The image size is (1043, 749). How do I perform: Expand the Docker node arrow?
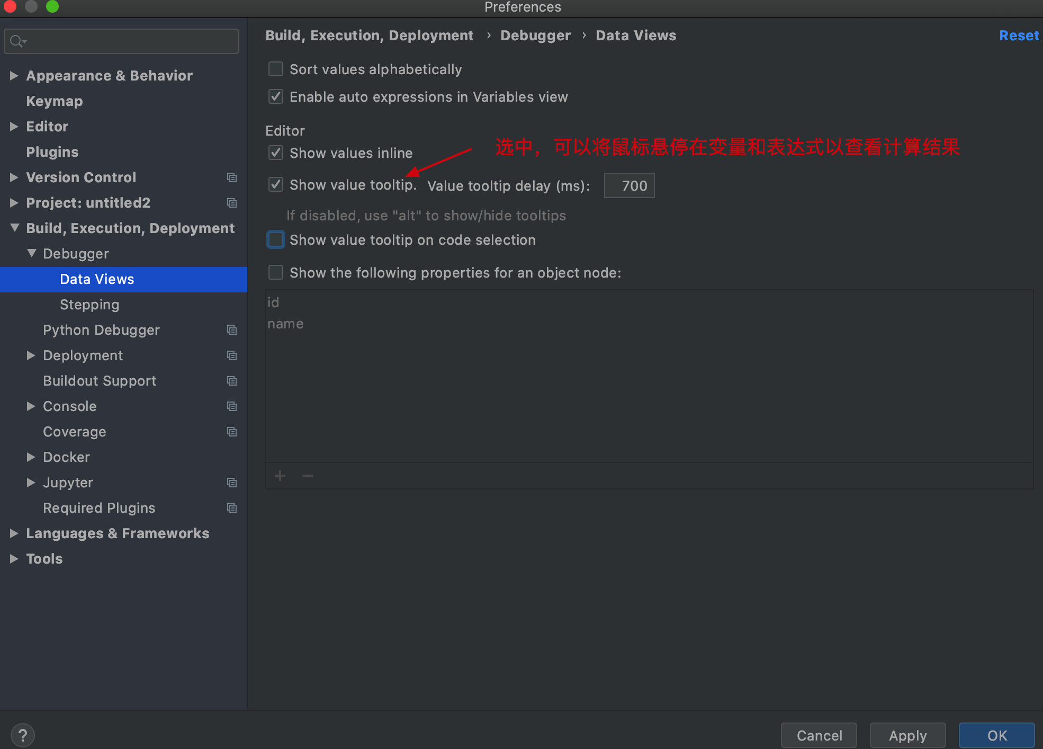(x=31, y=457)
